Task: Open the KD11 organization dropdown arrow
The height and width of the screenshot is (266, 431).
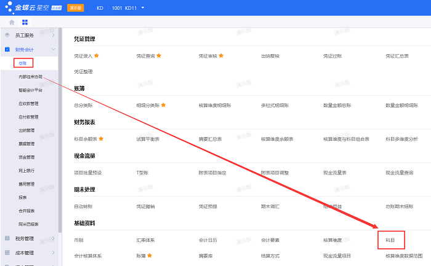Action: point(143,8)
